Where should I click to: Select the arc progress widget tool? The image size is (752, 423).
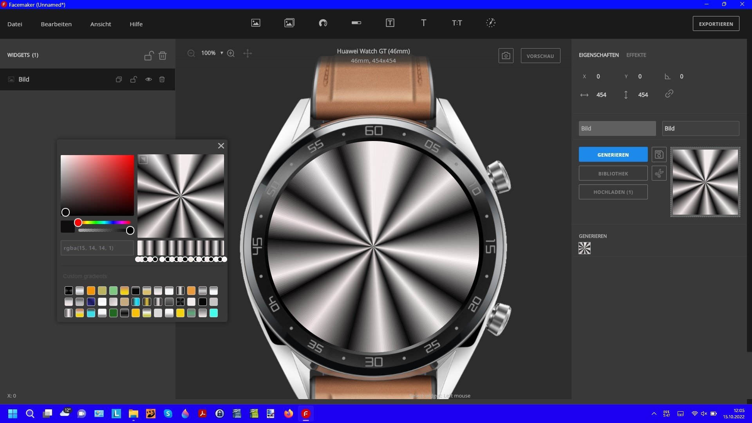(323, 23)
